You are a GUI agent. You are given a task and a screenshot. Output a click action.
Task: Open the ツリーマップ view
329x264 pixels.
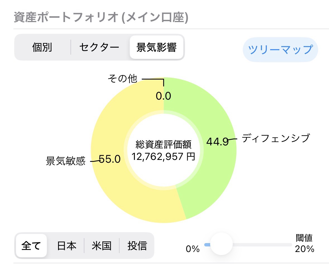coord(280,49)
